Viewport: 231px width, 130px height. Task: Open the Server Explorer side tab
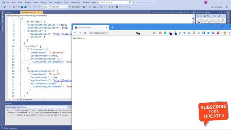point(3,17)
